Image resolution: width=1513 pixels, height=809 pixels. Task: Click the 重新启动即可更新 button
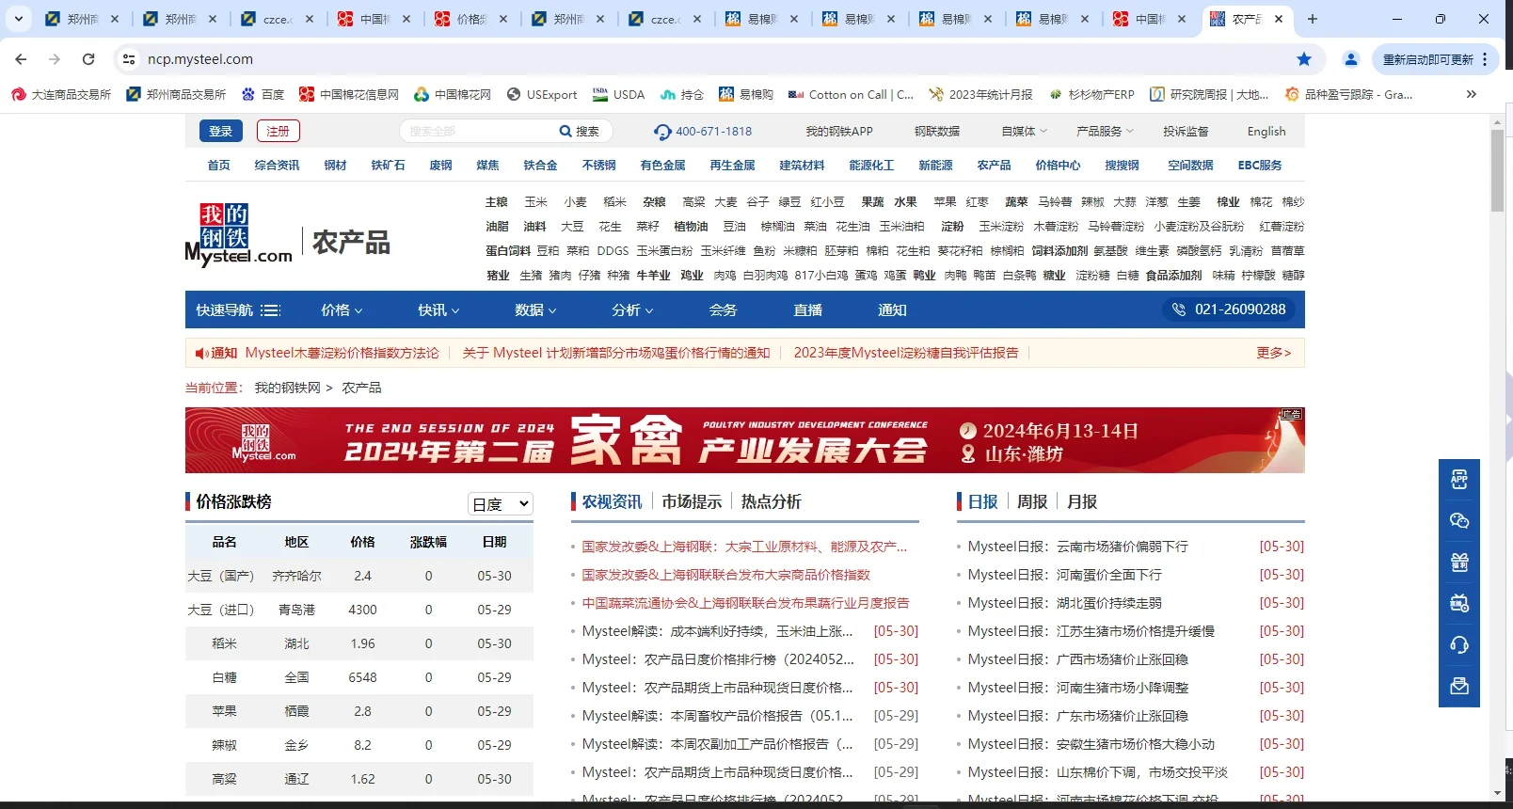pos(1430,59)
